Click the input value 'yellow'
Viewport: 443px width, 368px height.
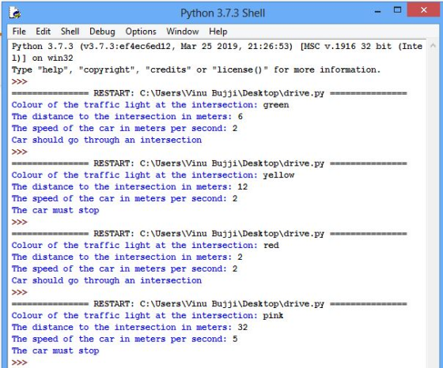[x=278, y=175]
